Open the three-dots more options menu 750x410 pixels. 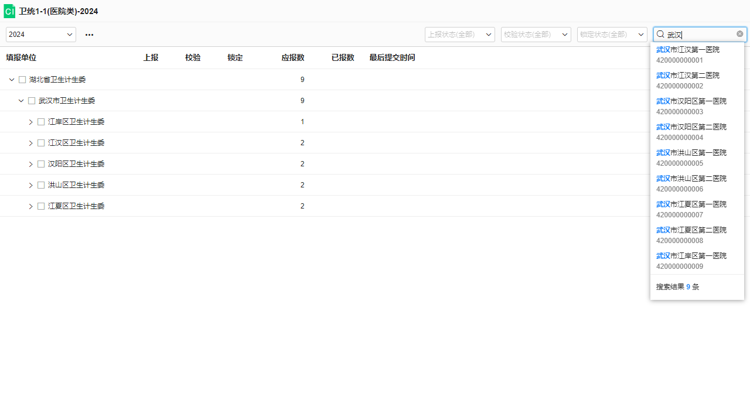coord(89,35)
